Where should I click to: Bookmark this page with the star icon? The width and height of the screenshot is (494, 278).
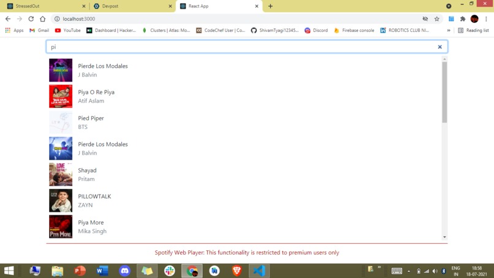tap(436, 19)
